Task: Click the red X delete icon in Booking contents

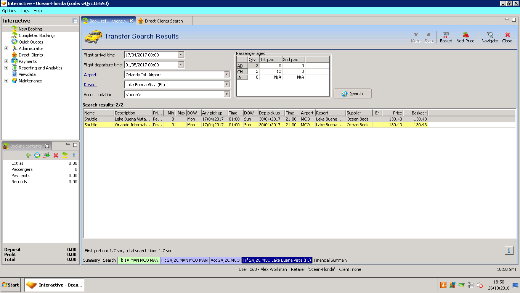Action: [x=56, y=155]
